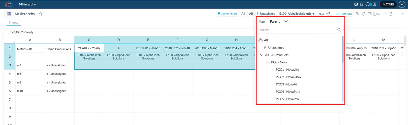The image size is (408, 125).
Task: Select PCC3 - NovaAir in the list
Action: click(x=287, y=84)
